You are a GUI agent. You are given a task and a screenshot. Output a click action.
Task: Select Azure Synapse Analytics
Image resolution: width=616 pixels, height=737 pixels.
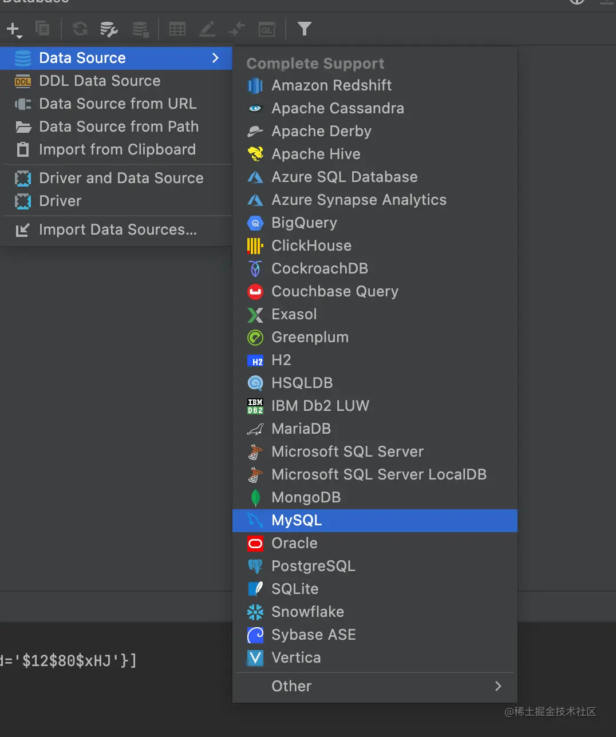pos(375,200)
